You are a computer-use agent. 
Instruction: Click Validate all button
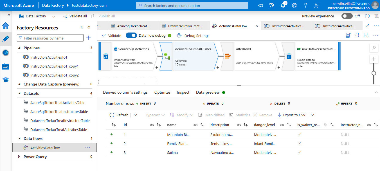click(x=75, y=16)
